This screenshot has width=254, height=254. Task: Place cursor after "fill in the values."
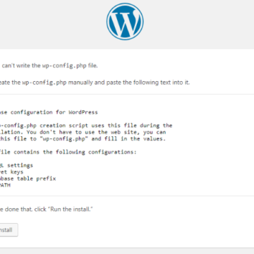point(167,139)
